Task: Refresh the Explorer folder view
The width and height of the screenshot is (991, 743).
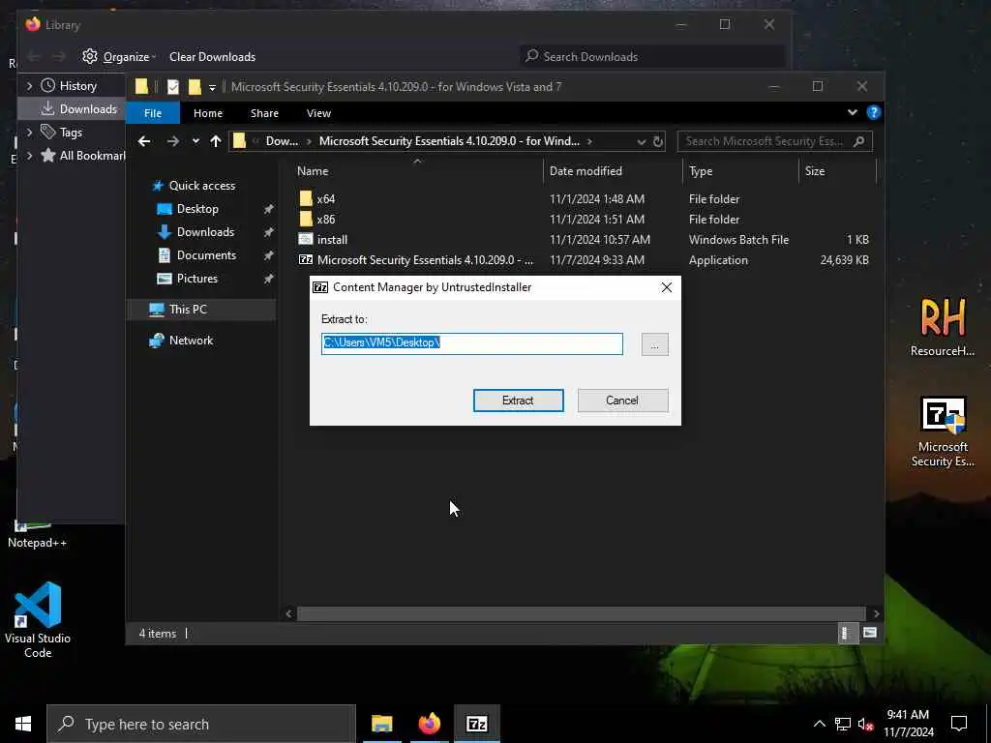Action: click(658, 141)
